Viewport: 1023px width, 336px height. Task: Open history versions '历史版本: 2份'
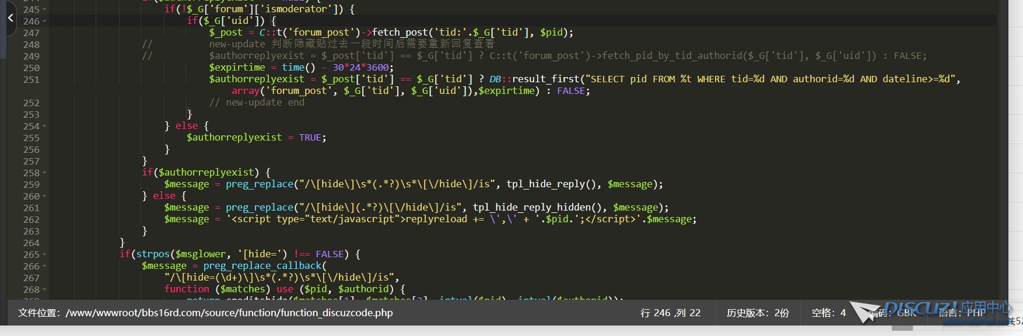[x=758, y=313]
